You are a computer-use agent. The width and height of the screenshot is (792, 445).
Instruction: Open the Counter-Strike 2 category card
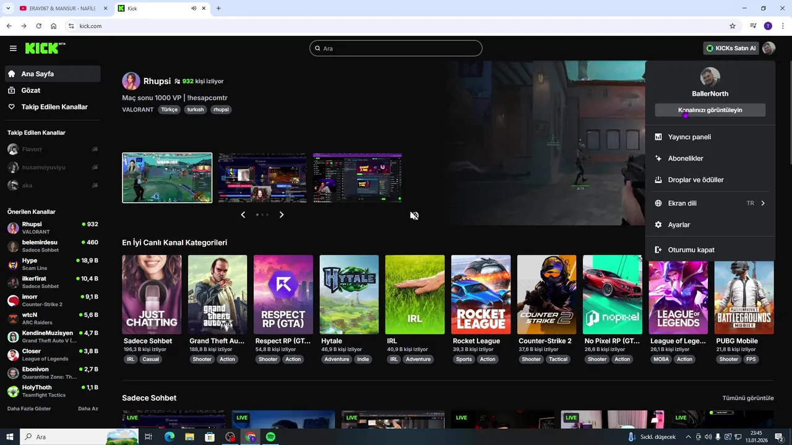pos(546,295)
